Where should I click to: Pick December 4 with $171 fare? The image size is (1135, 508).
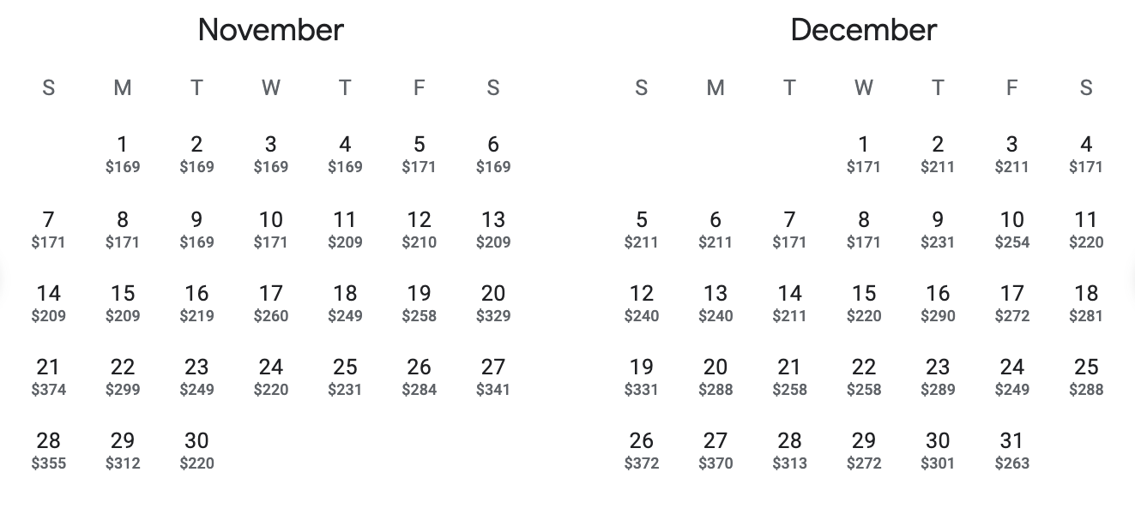pos(1086,154)
